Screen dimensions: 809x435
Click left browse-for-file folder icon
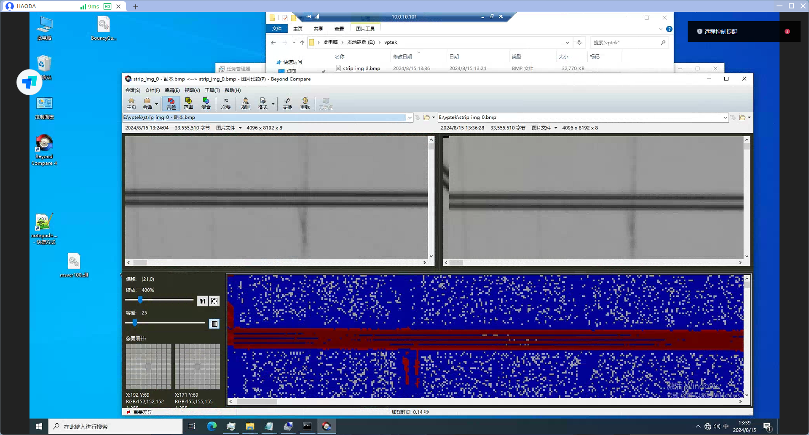pos(426,118)
